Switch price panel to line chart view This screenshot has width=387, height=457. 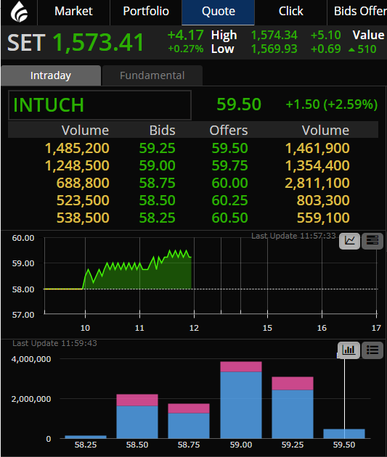point(349,241)
